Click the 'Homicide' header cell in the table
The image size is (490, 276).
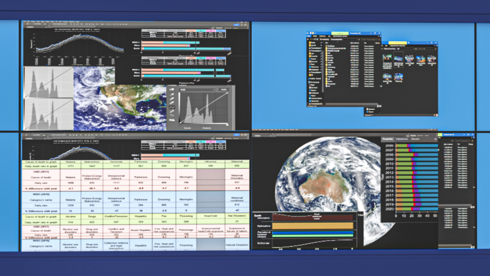tap(116, 162)
